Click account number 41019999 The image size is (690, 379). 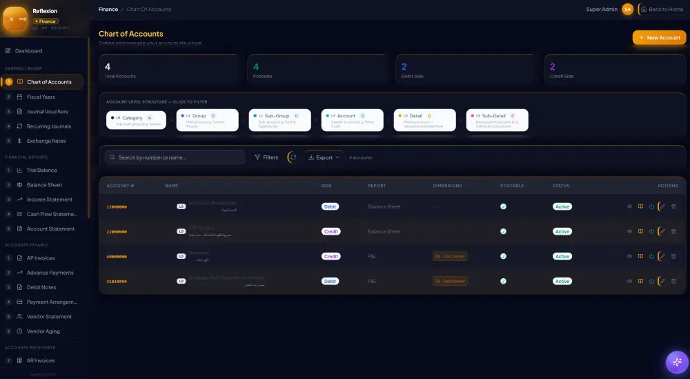(x=117, y=282)
